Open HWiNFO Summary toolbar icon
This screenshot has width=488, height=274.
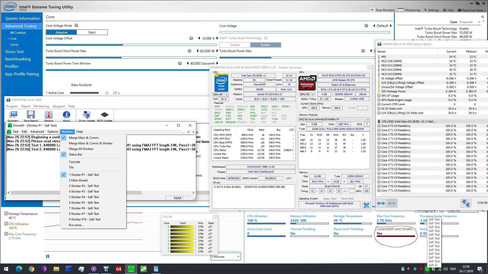13,115
